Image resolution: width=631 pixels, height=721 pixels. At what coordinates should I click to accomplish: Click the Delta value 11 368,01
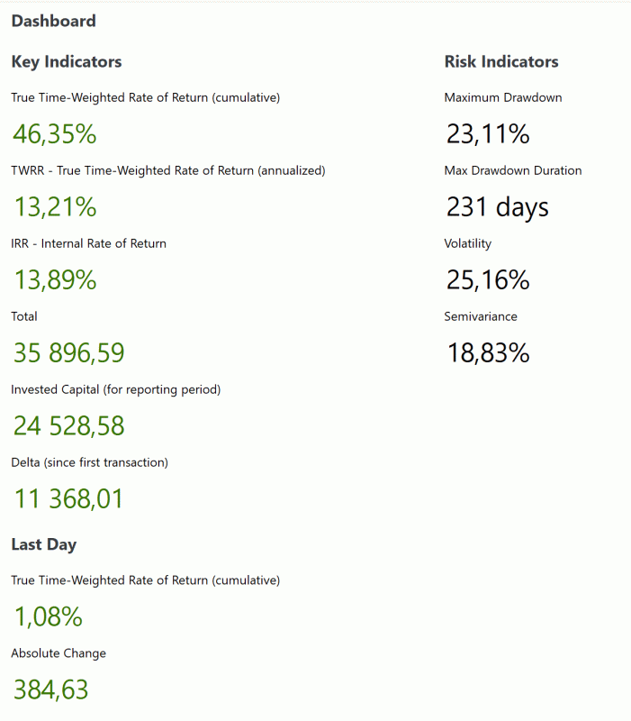68,498
